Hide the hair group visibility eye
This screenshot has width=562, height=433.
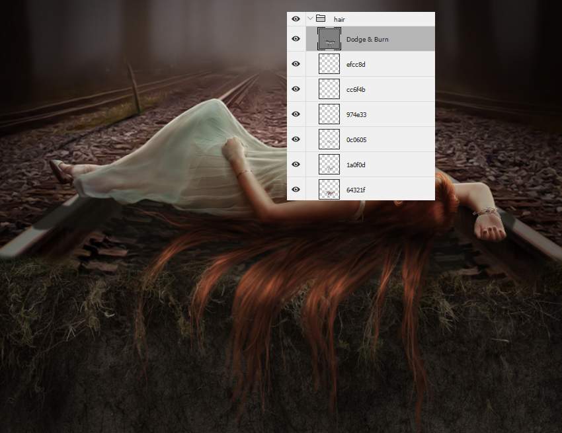(x=296, y=19)
